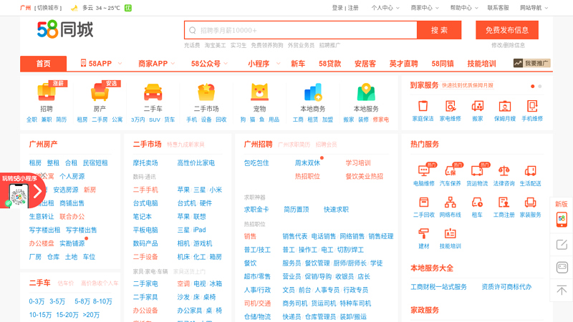The width and height of the screenshot is (573, 322).
Task: Open the 招聘 briefcase icon
Action: pyautogui.click(x=47, y=92)
